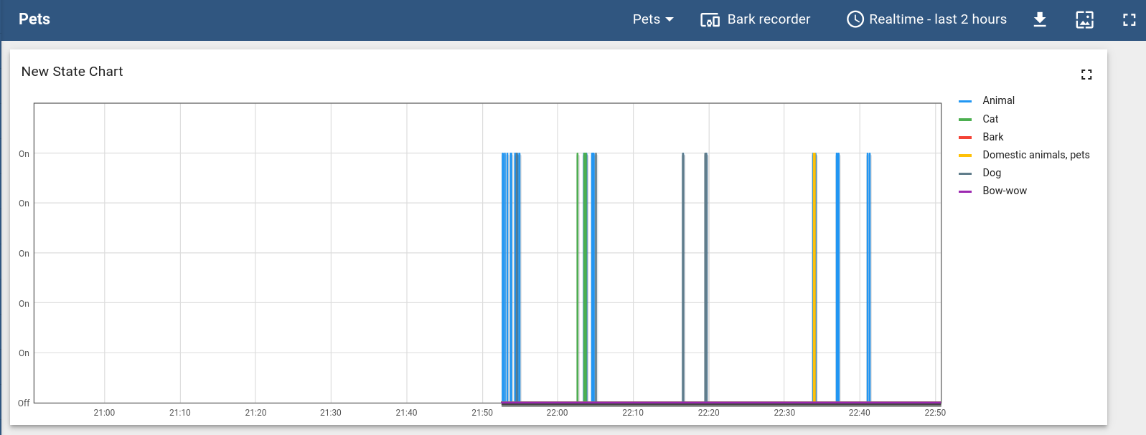The image size is (1146, 435).
Task: Enter fullscreen mode from the header icon
Action: point(1129,19)
